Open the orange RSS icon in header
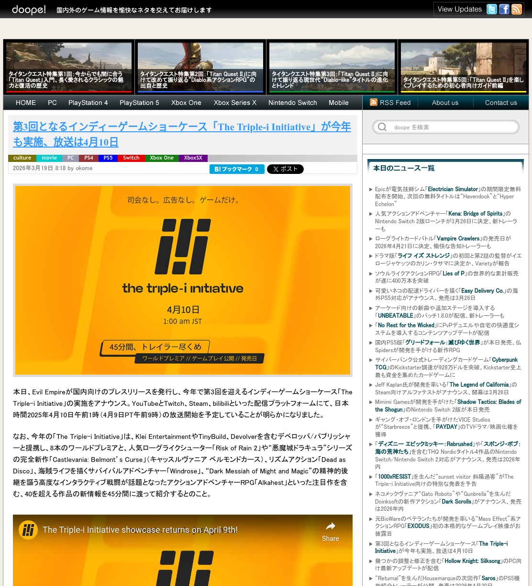Viewport: 532px width, 586px height. click(517, 9)
